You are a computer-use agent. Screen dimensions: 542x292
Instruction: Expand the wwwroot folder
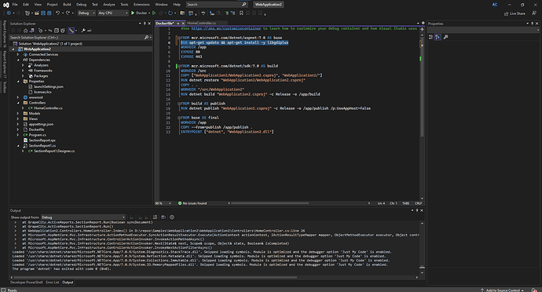18,97
